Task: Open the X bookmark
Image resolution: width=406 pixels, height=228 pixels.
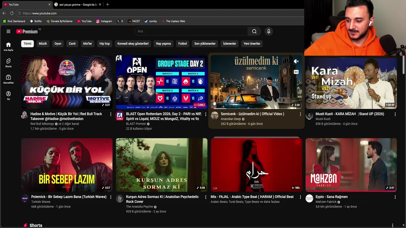Action: (120, 21)
